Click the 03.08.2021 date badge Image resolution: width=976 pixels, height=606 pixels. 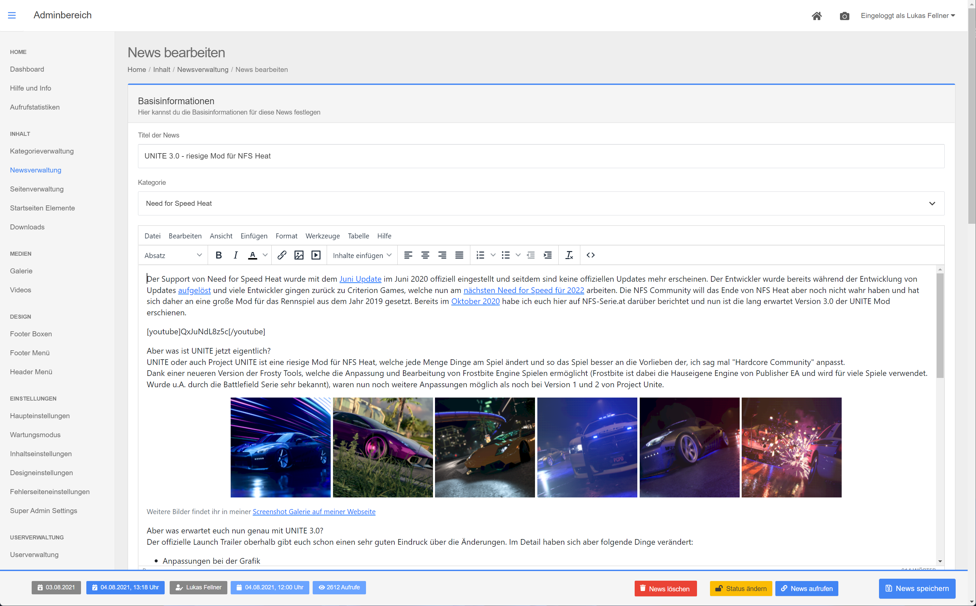pos(56,587)
